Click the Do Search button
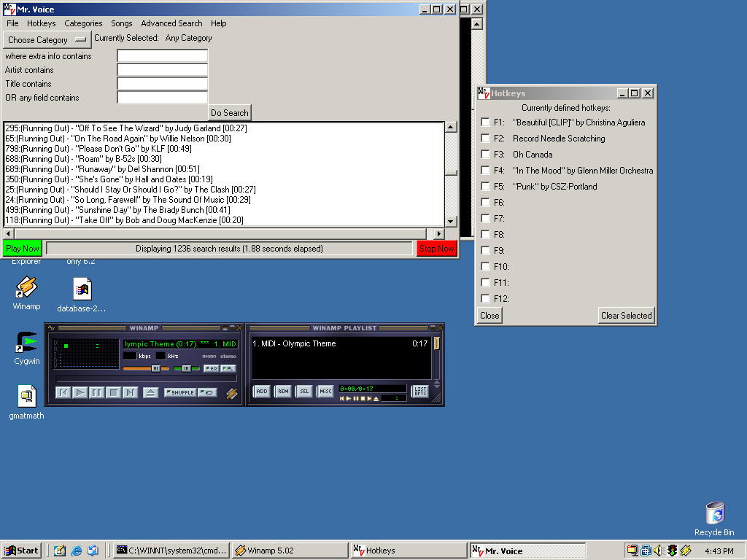The width and height of the screenshot is (747, 560). pos(230,113)
